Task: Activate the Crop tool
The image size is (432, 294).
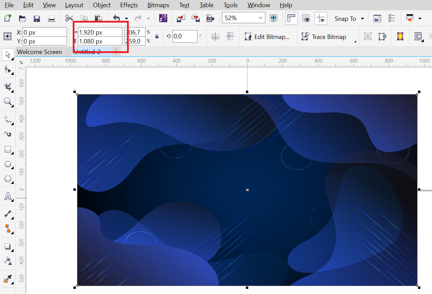Action: click(x=8, y=87)
